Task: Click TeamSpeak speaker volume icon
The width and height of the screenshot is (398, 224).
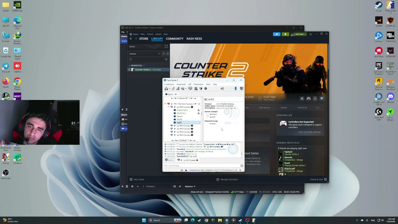Action: tap(222, 89)
